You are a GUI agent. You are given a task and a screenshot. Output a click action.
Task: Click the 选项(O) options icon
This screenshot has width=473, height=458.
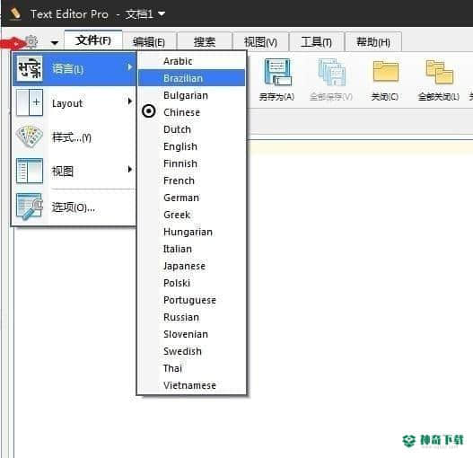(x=30, y=207)
